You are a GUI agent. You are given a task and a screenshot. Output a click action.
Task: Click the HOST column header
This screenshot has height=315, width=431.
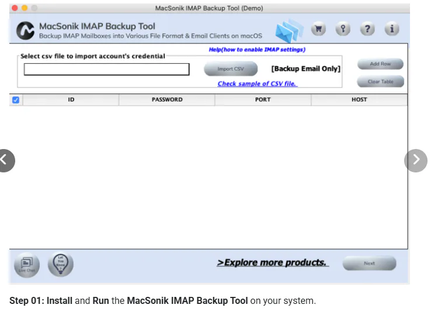tap(359, 99)
